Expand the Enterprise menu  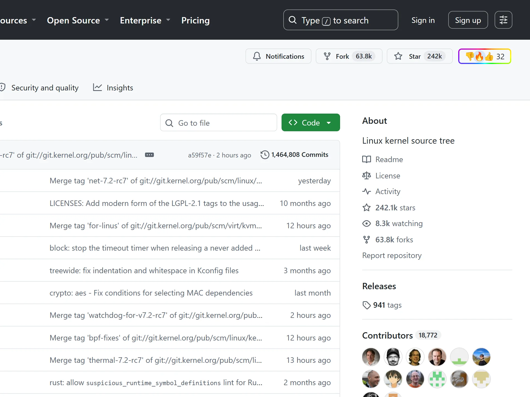[145, 20]
